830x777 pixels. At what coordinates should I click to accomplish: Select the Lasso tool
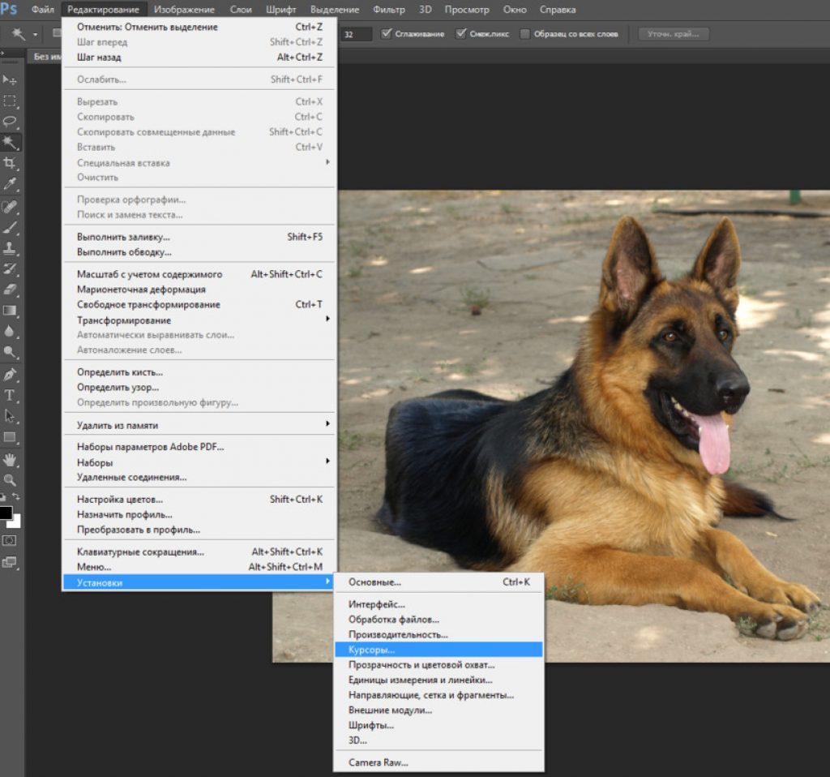10,122
